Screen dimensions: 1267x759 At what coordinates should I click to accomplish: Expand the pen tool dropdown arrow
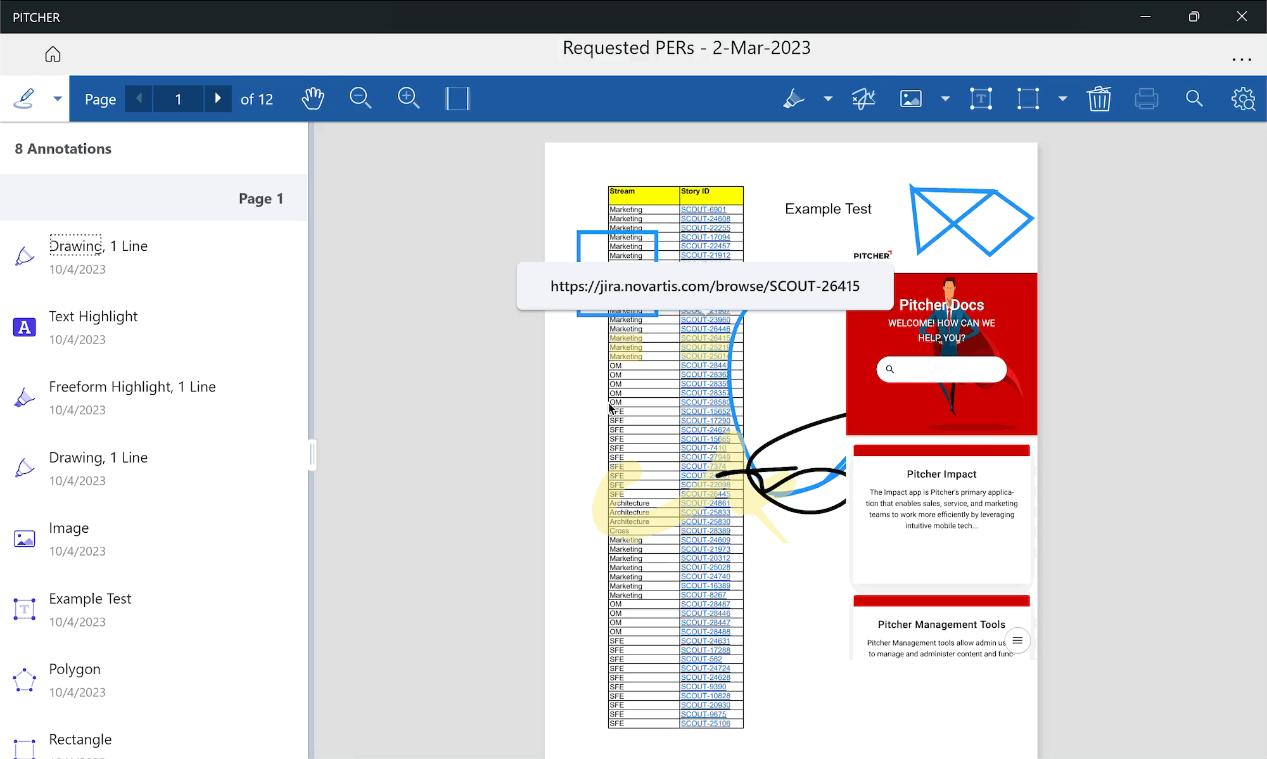point(58,99)
